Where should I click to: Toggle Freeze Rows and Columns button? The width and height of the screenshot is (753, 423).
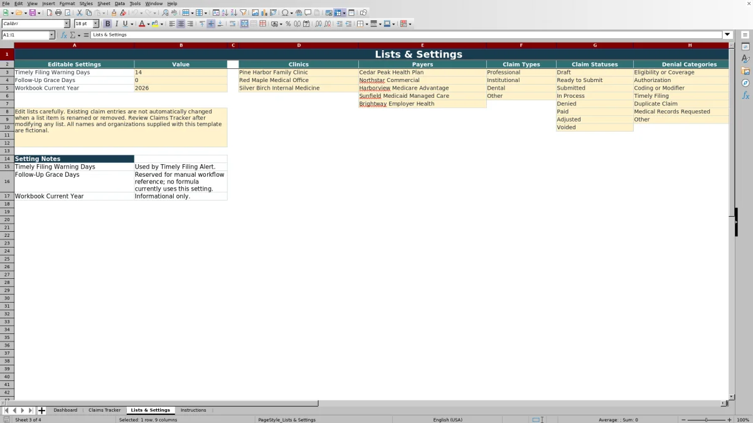pos(338,13)
